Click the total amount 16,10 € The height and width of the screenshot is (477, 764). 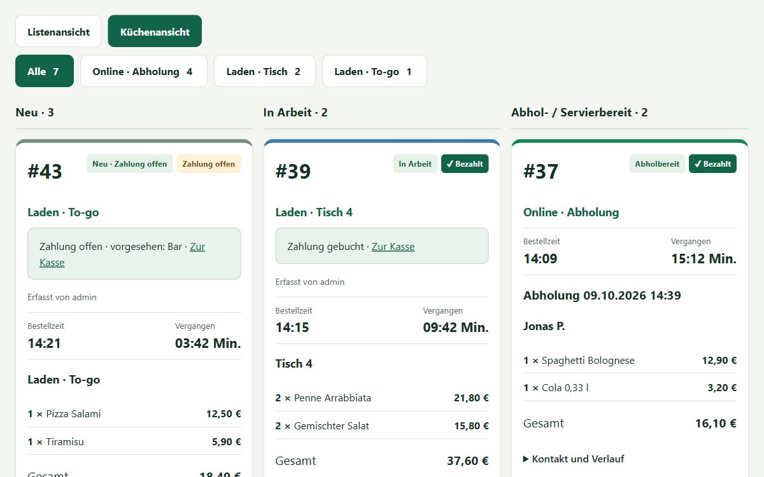716,423
